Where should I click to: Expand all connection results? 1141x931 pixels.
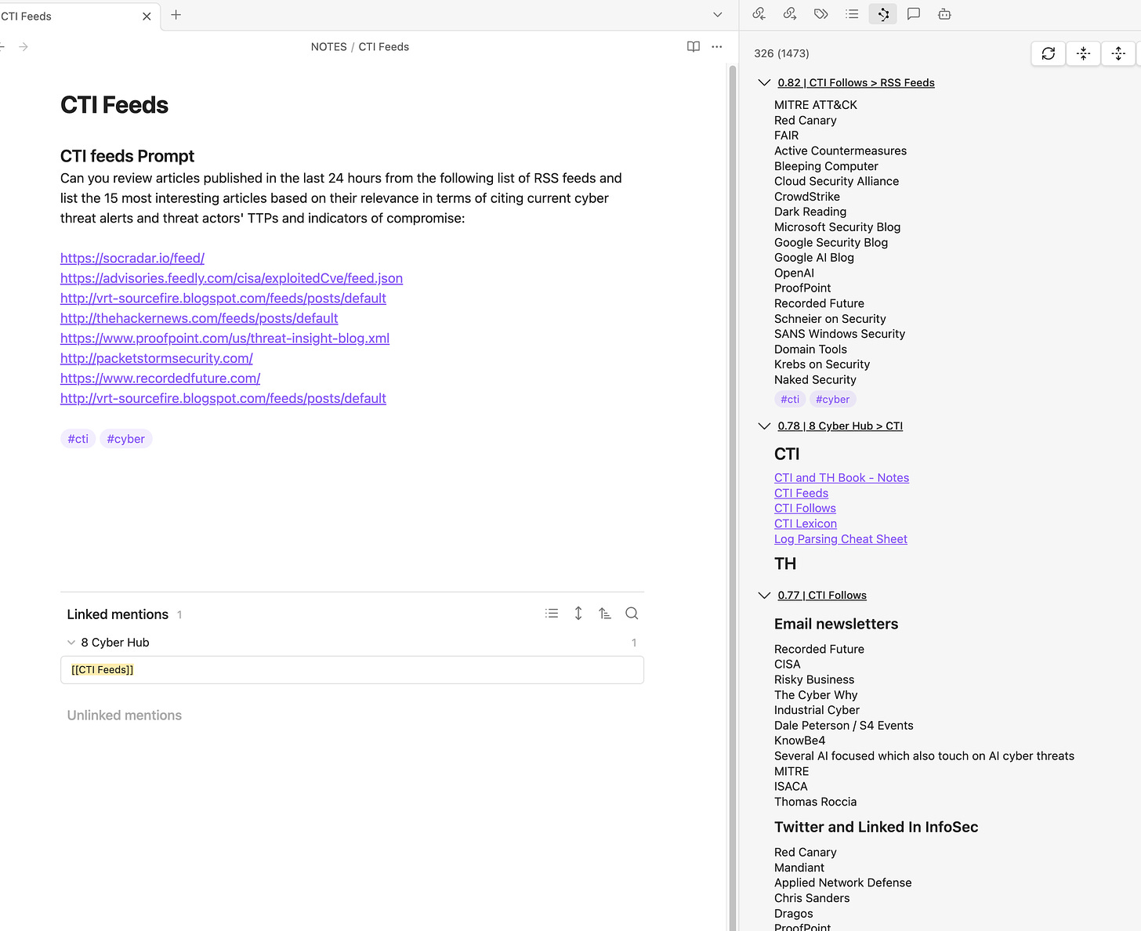[x=1118, y=53]
